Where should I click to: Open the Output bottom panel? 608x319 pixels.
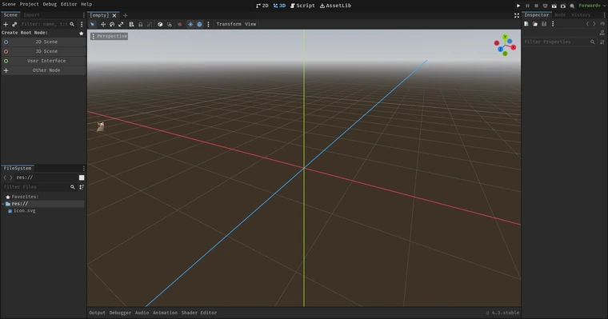[x=98, y=313]
